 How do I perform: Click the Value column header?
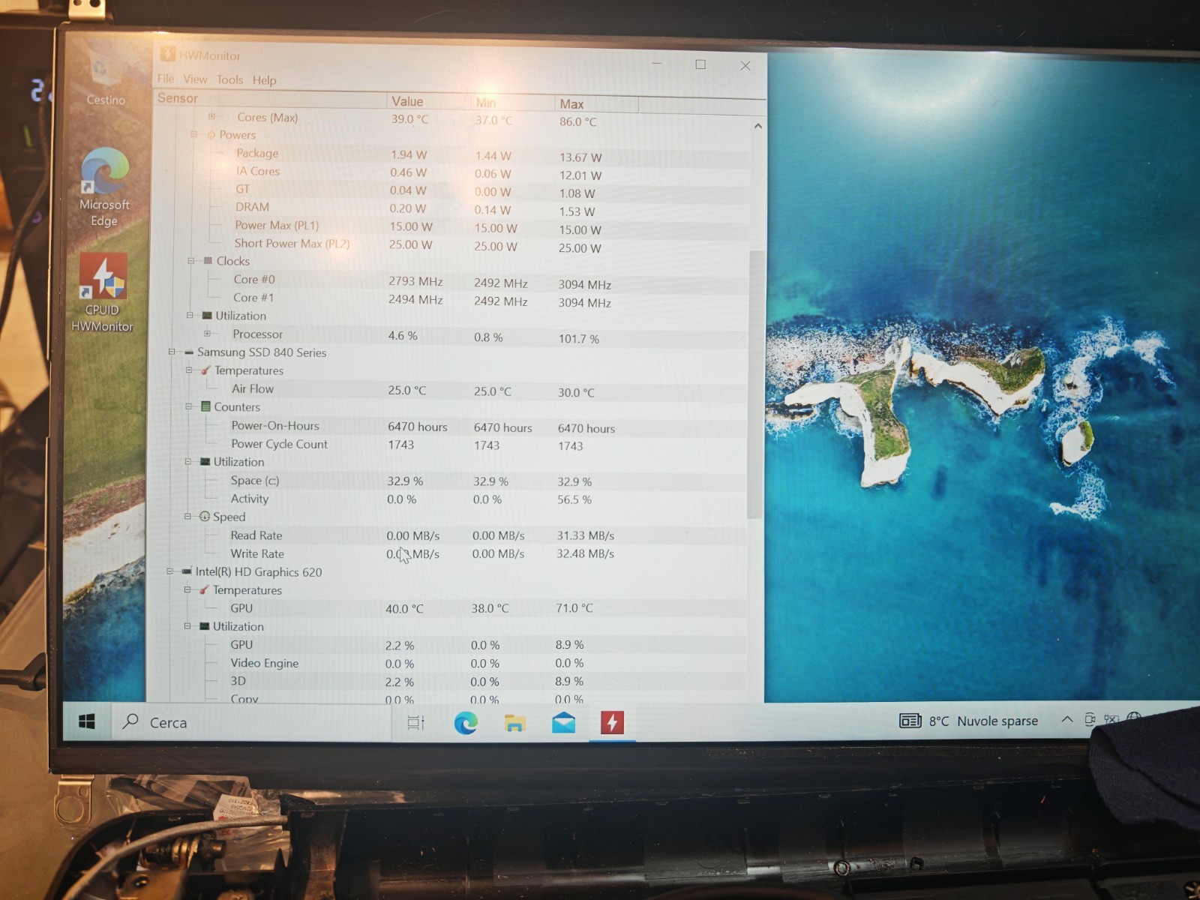pyautogui.click(x=429, y=101)
